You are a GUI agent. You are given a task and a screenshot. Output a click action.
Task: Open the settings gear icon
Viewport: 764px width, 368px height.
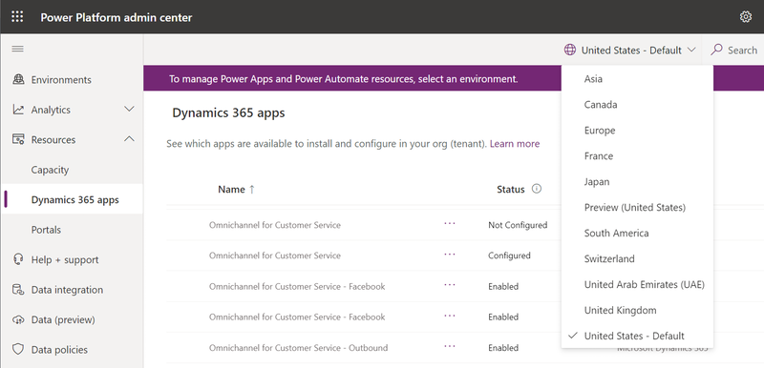pos(746,17)
